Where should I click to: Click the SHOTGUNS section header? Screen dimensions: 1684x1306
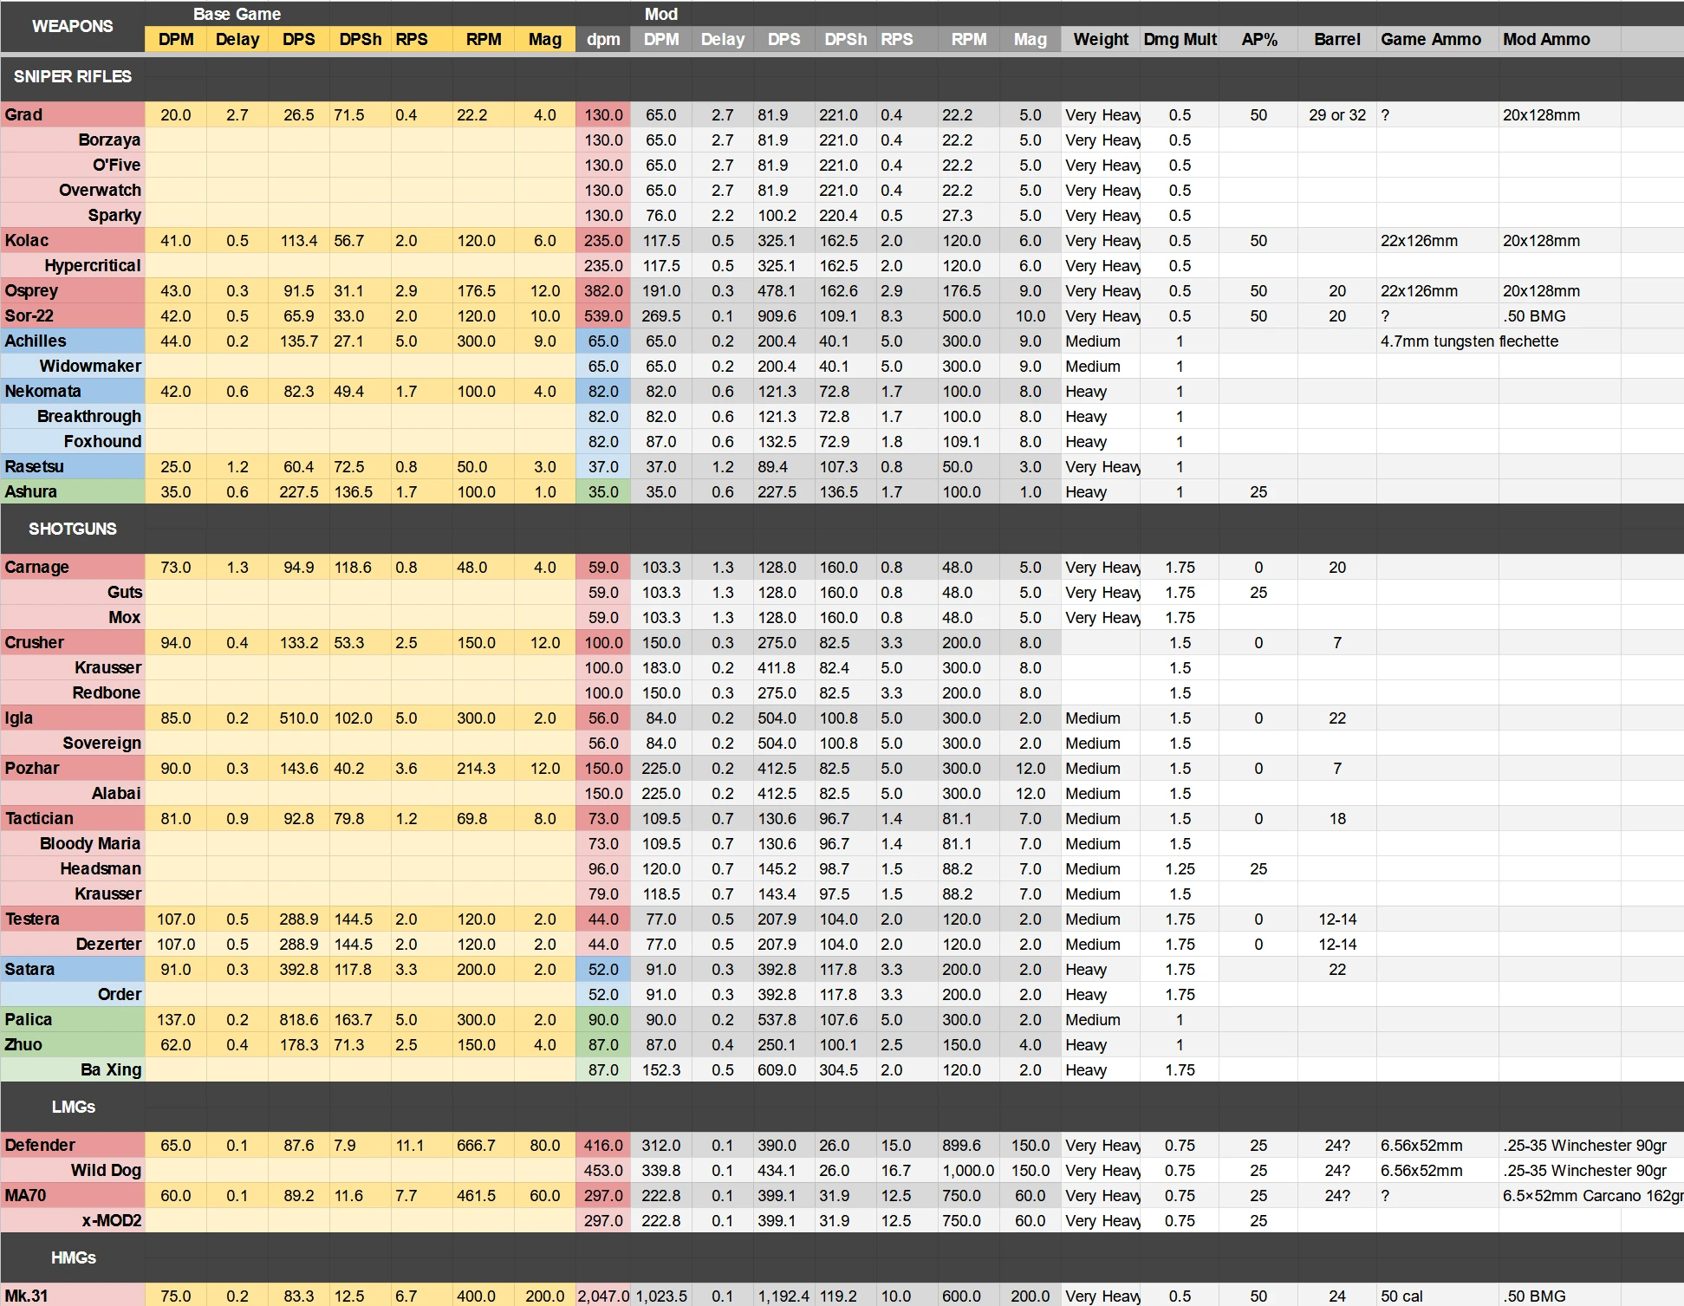(72, 529)
